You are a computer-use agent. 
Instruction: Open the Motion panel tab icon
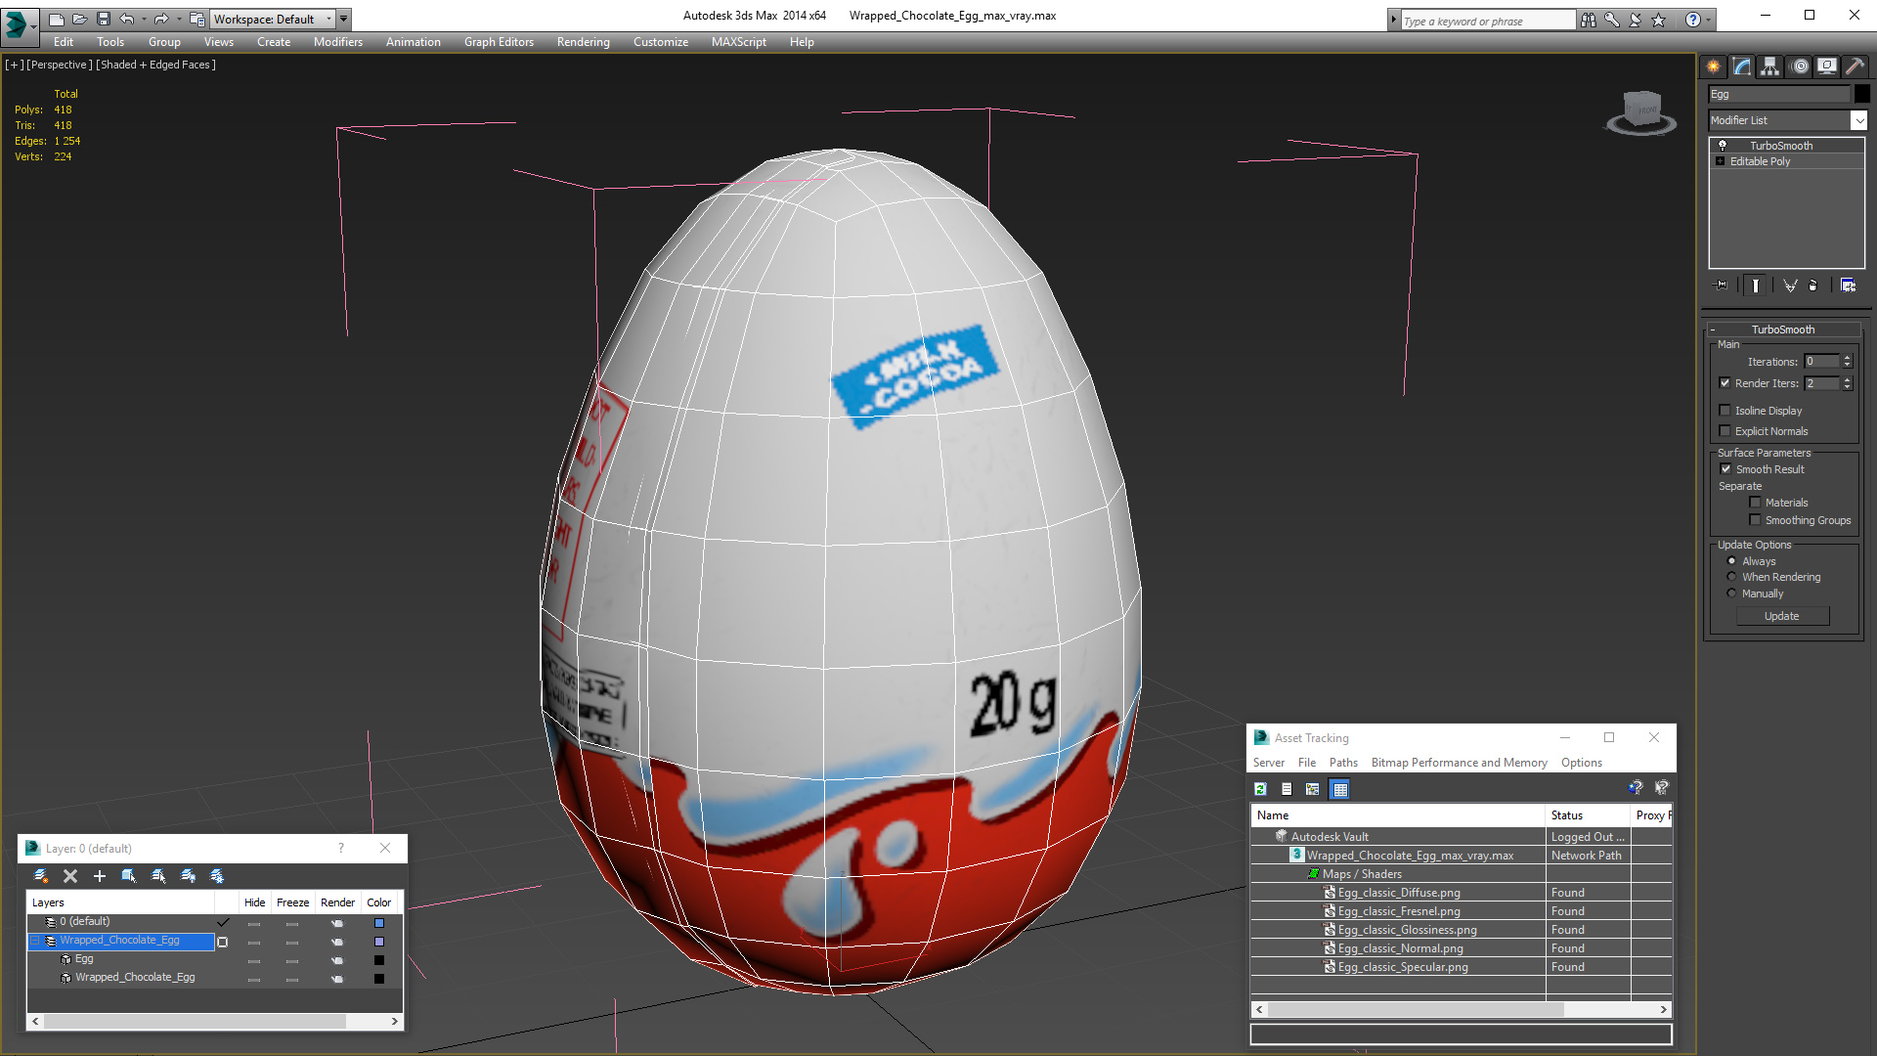(x=1800, y=66)
